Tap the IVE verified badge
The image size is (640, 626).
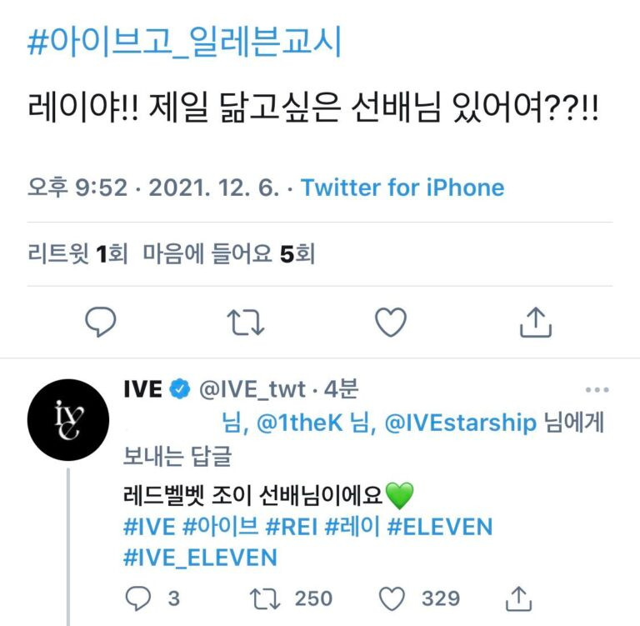point(180,388)
